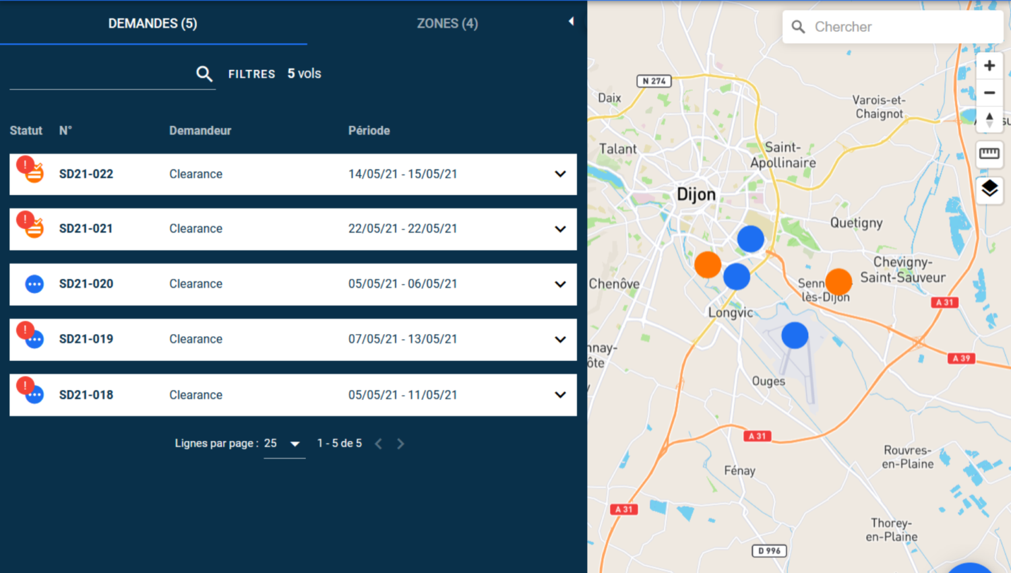Activate the ruler measurement tool
The width and height of the screenshot is (1011, 573).
click(989, 154)
